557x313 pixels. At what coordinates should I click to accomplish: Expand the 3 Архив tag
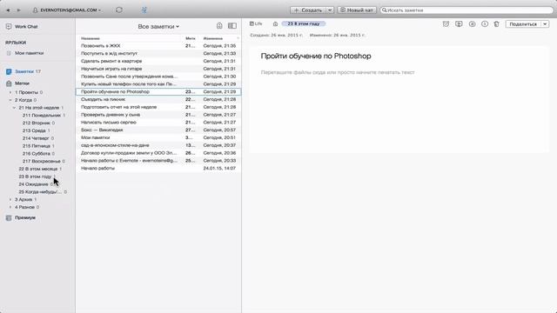coord(10,199)
